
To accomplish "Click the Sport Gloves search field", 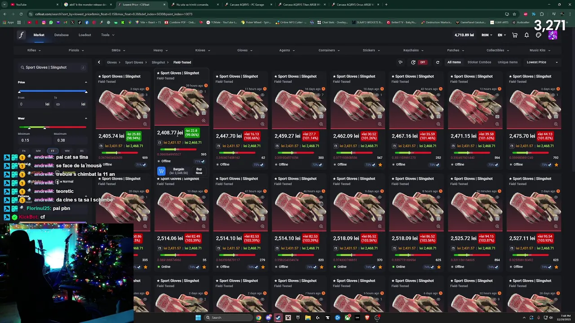I will (x=53, y=67).
